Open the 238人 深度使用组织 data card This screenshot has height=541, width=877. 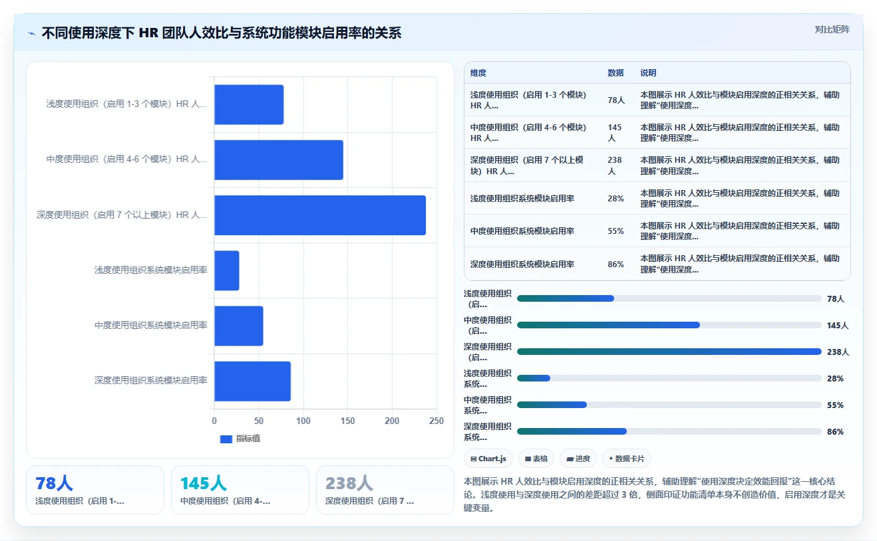(385, 490)
